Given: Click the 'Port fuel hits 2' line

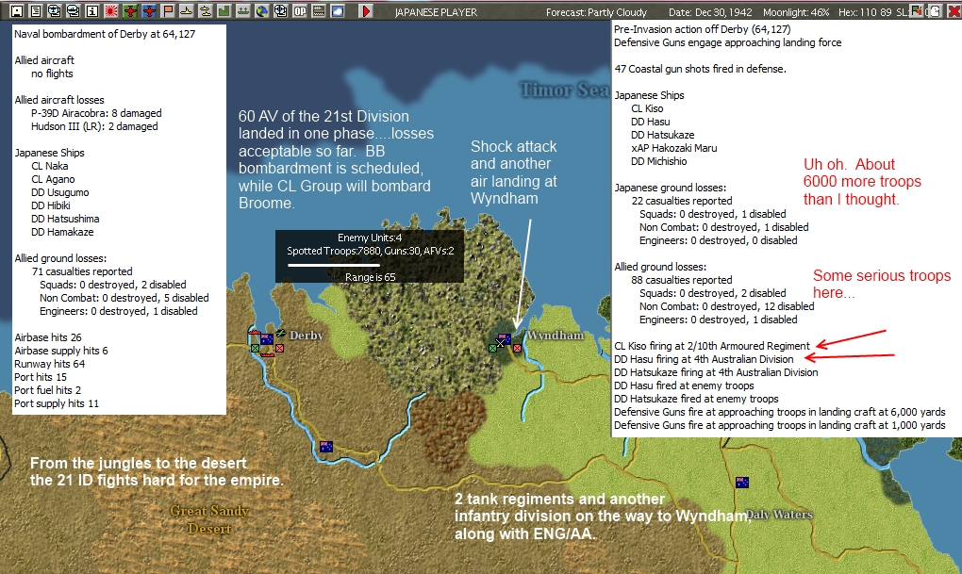Looking at the screenshot, I should pos(48,390).
